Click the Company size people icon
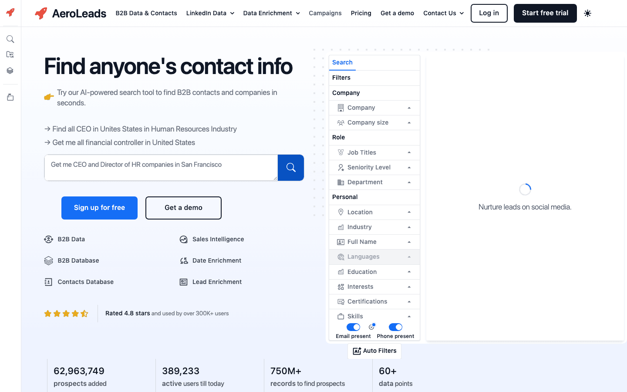The width and height of the screenshot is (627, 392). click(x=341, y=122)
